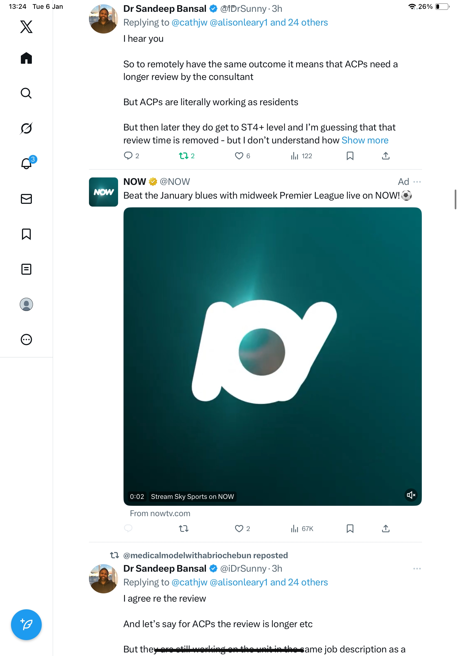Like the NOW Premier League ad
This screenshot has height=656, width=458.
(x=239, y=529)
